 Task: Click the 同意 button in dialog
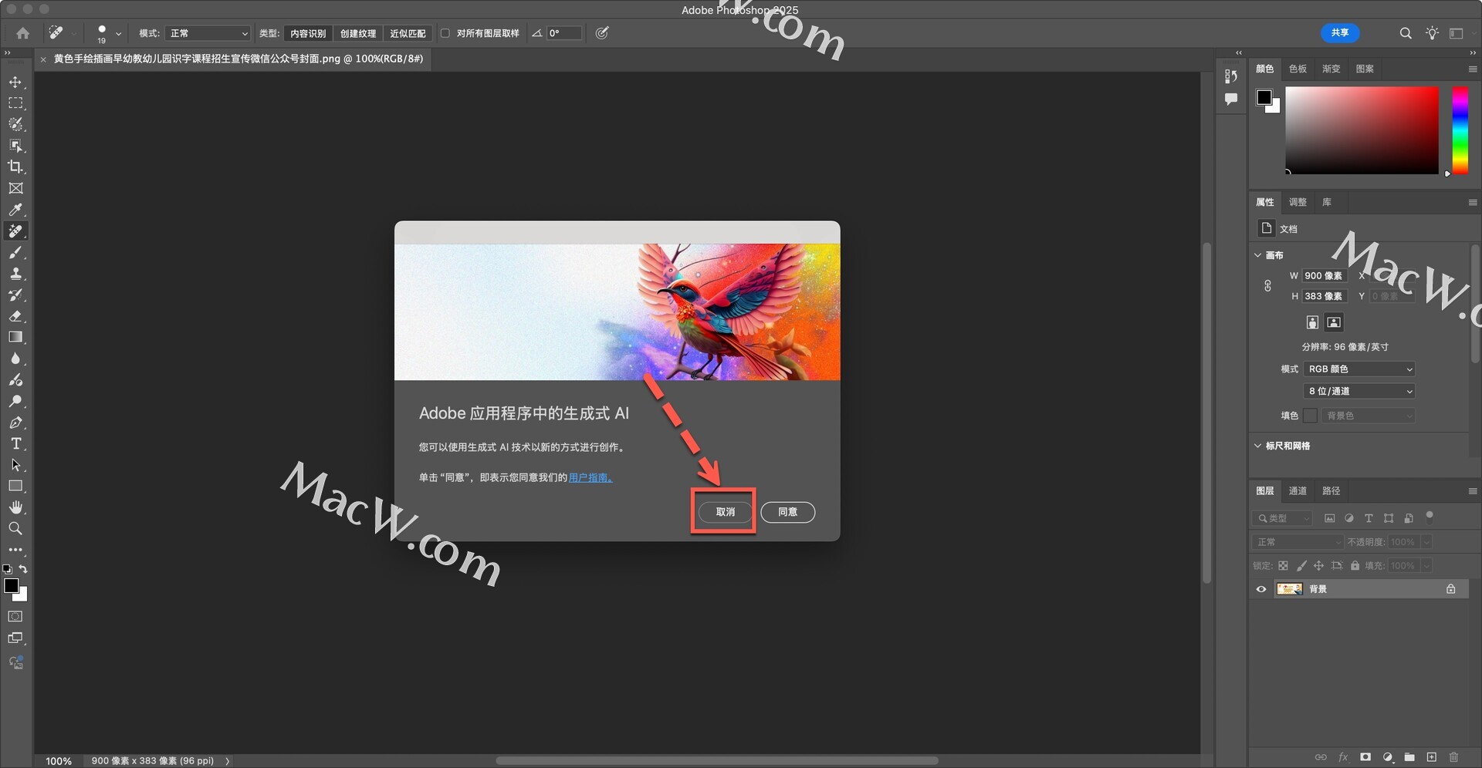pos(787,512)
